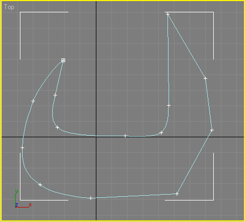The image size is (245, 222).
Task: Select the leftmost vertex of the spline
Action: coord(22,148)
